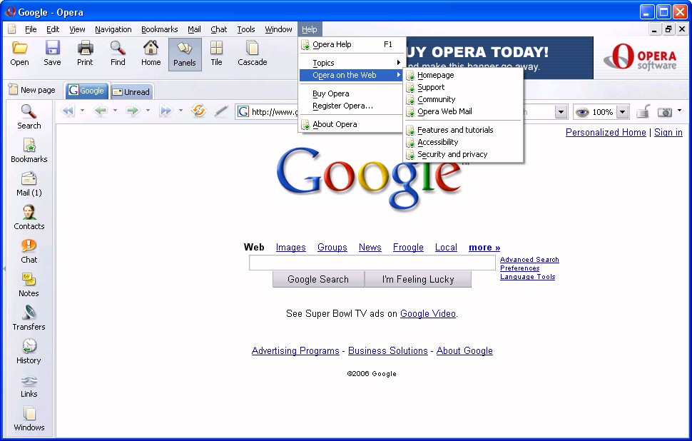Click the Print toolbar icon
Screen dimensions: 692x441
point(85,48)
